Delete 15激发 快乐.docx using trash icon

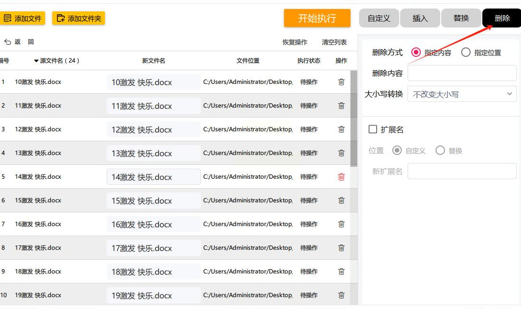341,200
